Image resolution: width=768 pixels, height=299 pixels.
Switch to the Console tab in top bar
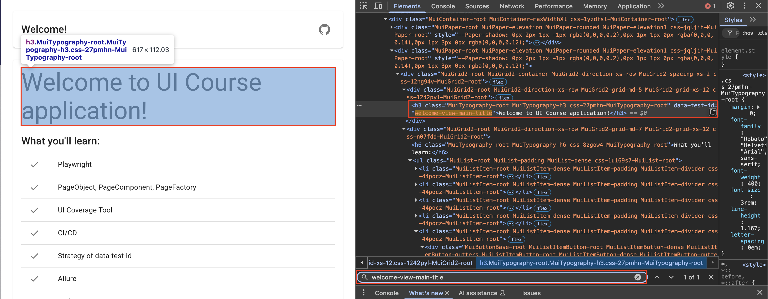(x=443, y=6)
